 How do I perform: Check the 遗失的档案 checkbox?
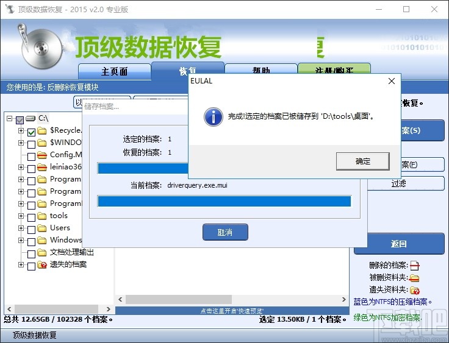coord(31,266)
